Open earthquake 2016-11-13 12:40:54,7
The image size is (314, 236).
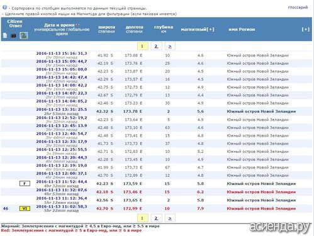62,134
